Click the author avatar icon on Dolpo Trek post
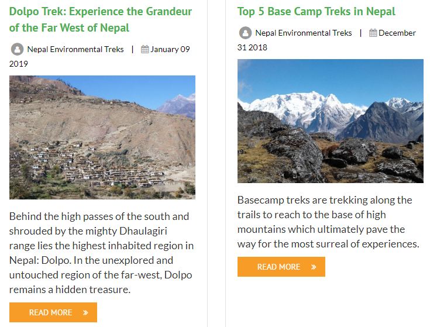430x327 pixels. pos(17,50)
